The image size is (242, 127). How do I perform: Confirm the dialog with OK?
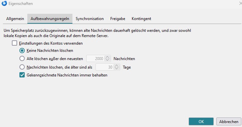point(201,121)
